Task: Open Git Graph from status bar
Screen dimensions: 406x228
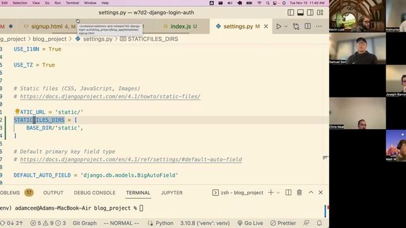Action: tap(84, 223)
